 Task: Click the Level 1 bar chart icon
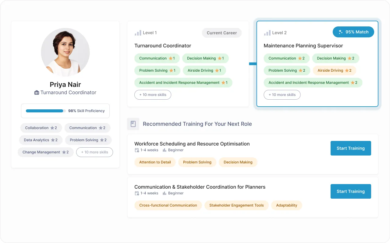coord(138,33)
